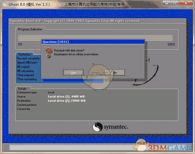Click the Destination Local drive [2] entry

coord(67,101)
